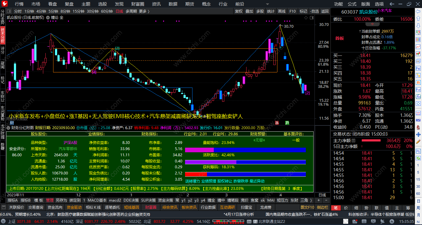Click the 叠加 button
422x225 pixels.
pos(249,11)
